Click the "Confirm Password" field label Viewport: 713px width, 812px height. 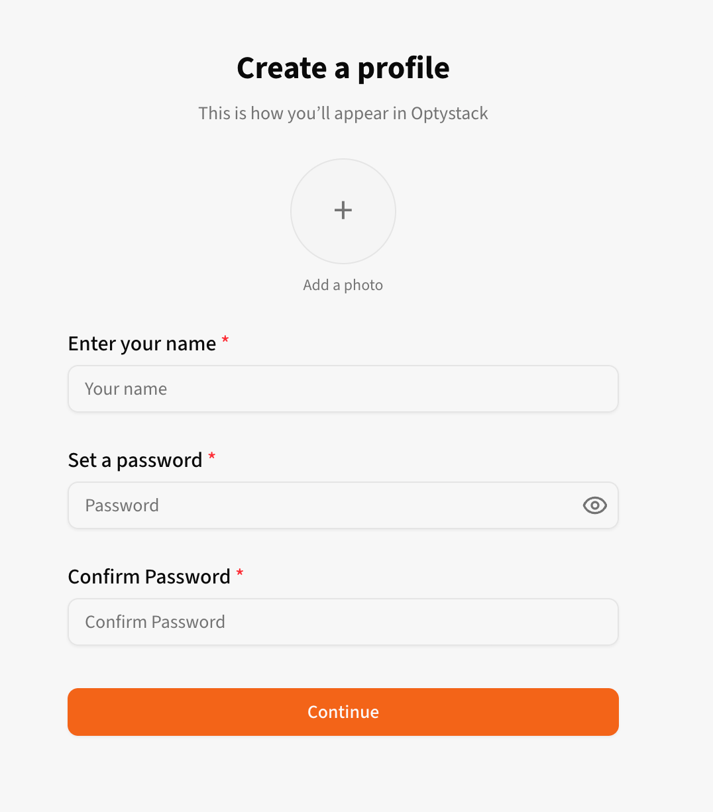(149, 577)
